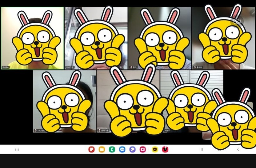
Task: Select the 꿈세니 participant video tile
Action: 223,38
